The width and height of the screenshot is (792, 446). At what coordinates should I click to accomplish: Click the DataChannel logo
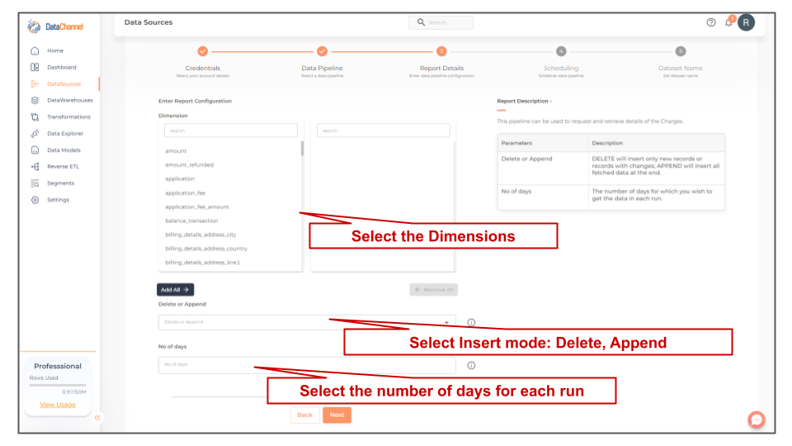[55, 26]
